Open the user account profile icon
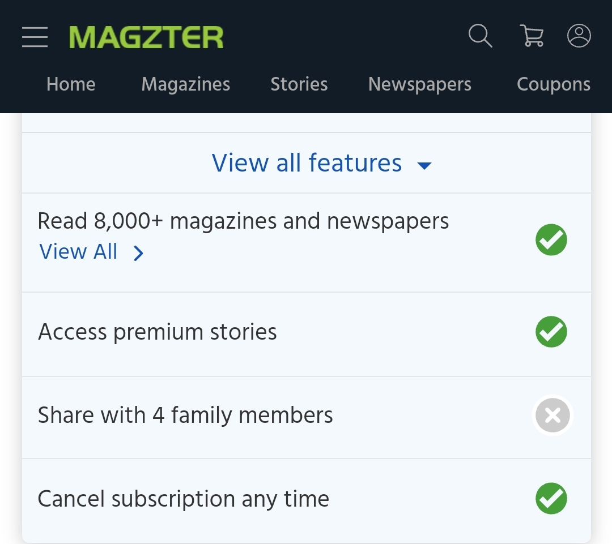 click(x=579, y=36)
